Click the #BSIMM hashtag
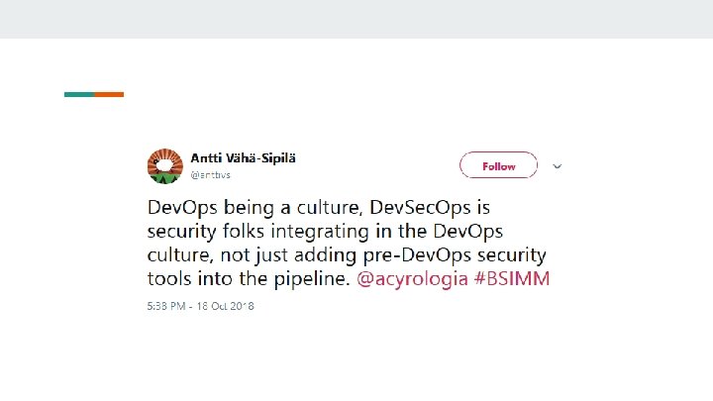Image resolution: width=713 pixels, height=401 pixels. (512, 279)
